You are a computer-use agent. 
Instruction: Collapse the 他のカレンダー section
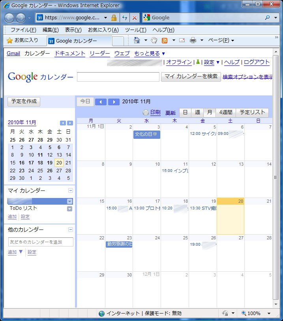71,230
